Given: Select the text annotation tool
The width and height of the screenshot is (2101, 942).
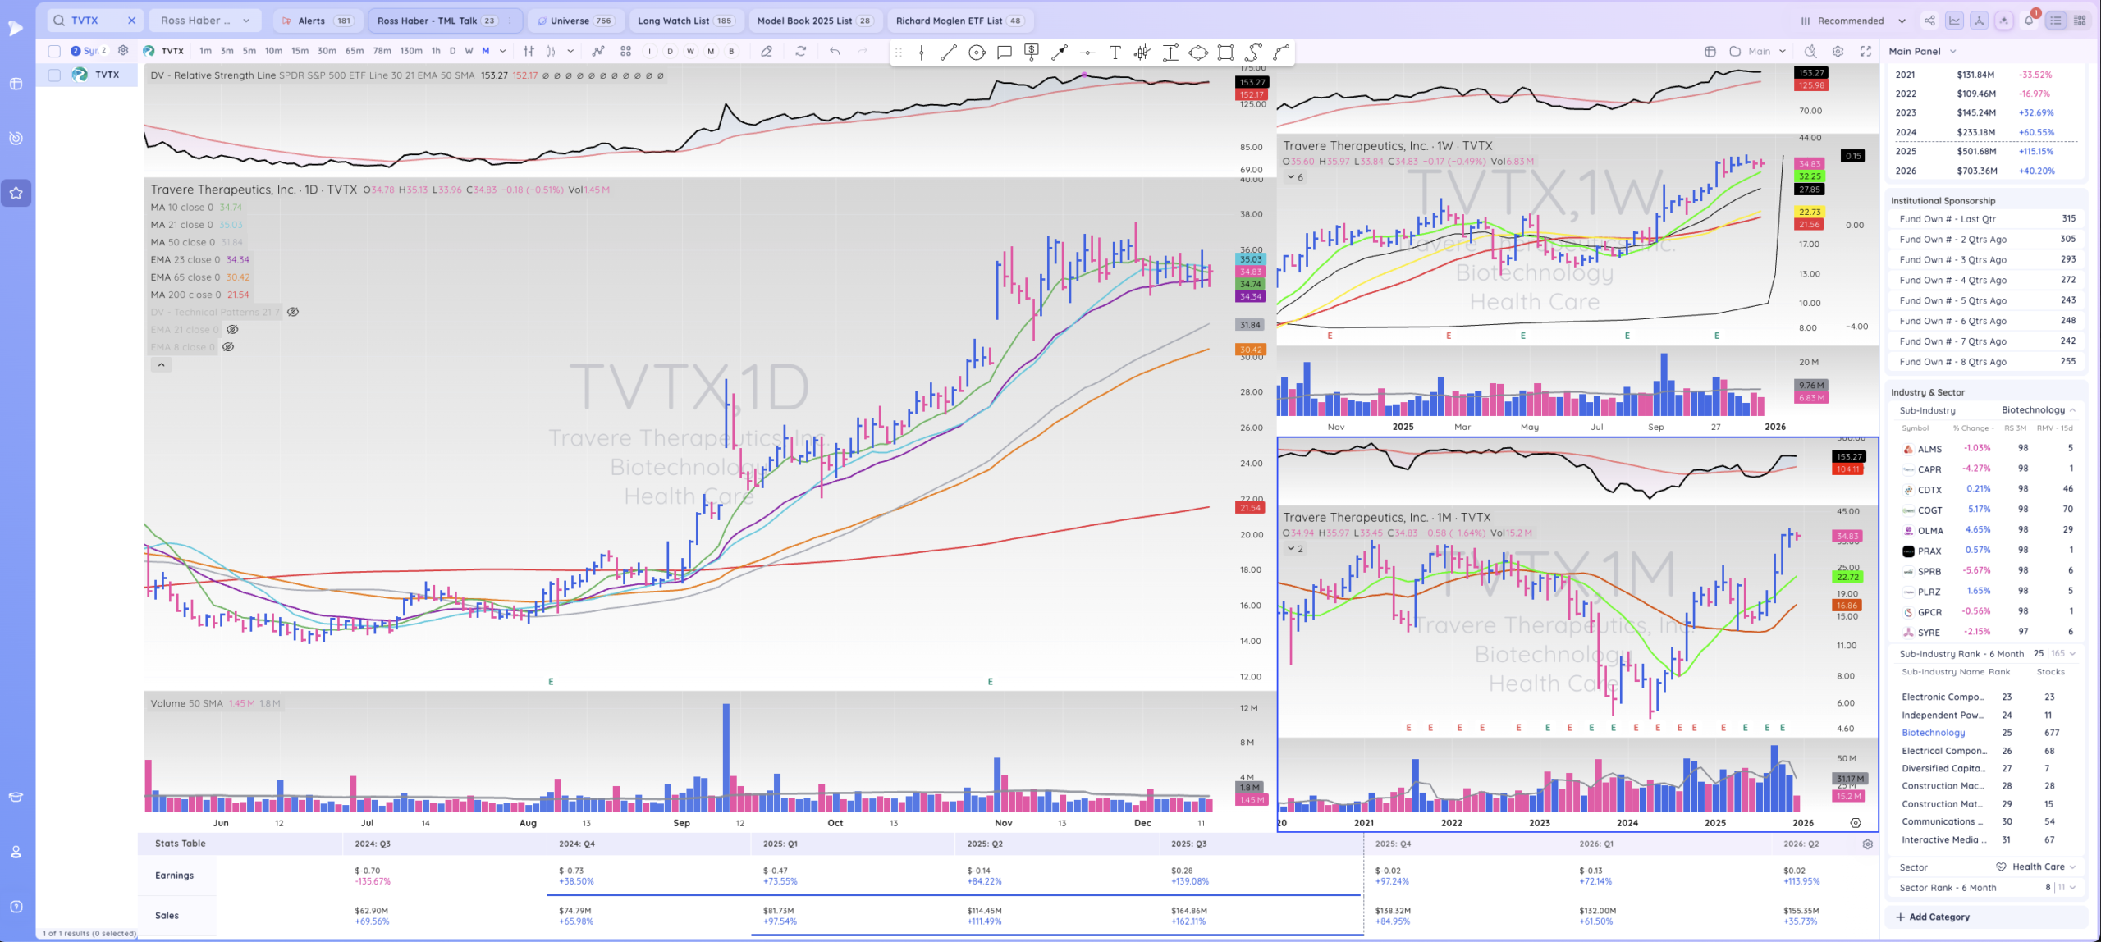Looking at the screenshot, I should coord(1115,53).
